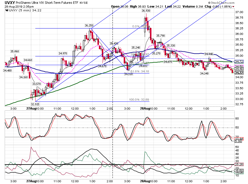This screenshot has height=184, width=248.
Task: Click the 28-Aug-2019 2:35pm timestamp
Action: point(19,7)
